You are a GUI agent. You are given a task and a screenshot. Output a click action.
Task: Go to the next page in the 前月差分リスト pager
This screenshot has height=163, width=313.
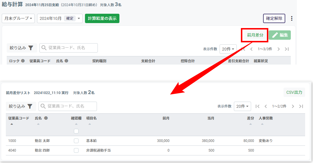tap(293, 106)
